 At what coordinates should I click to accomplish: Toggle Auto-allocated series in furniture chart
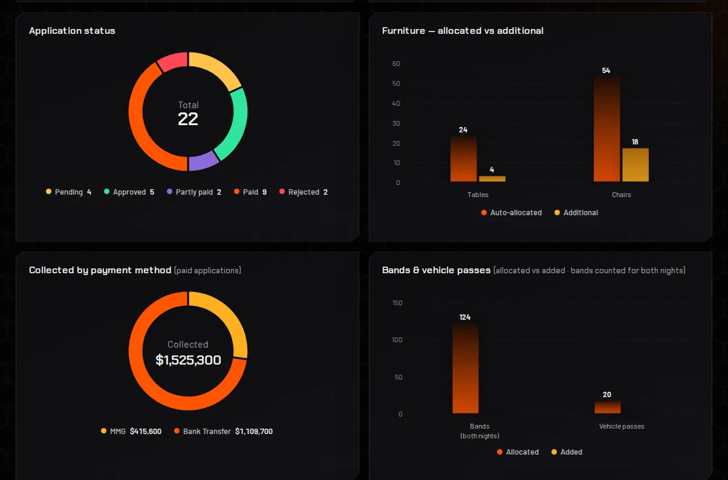pos(512,213)
